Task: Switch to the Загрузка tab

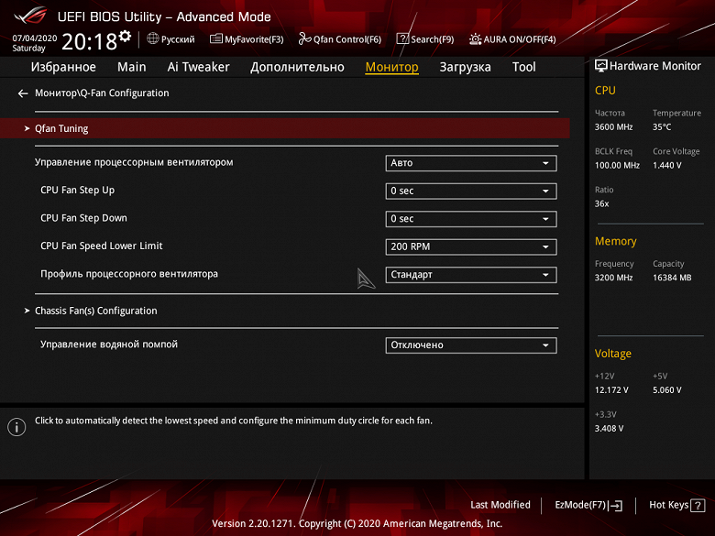Action: tap(465, 67)
